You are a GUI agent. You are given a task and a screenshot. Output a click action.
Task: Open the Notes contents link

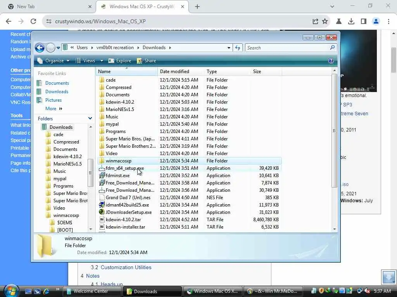click(93, 276)
